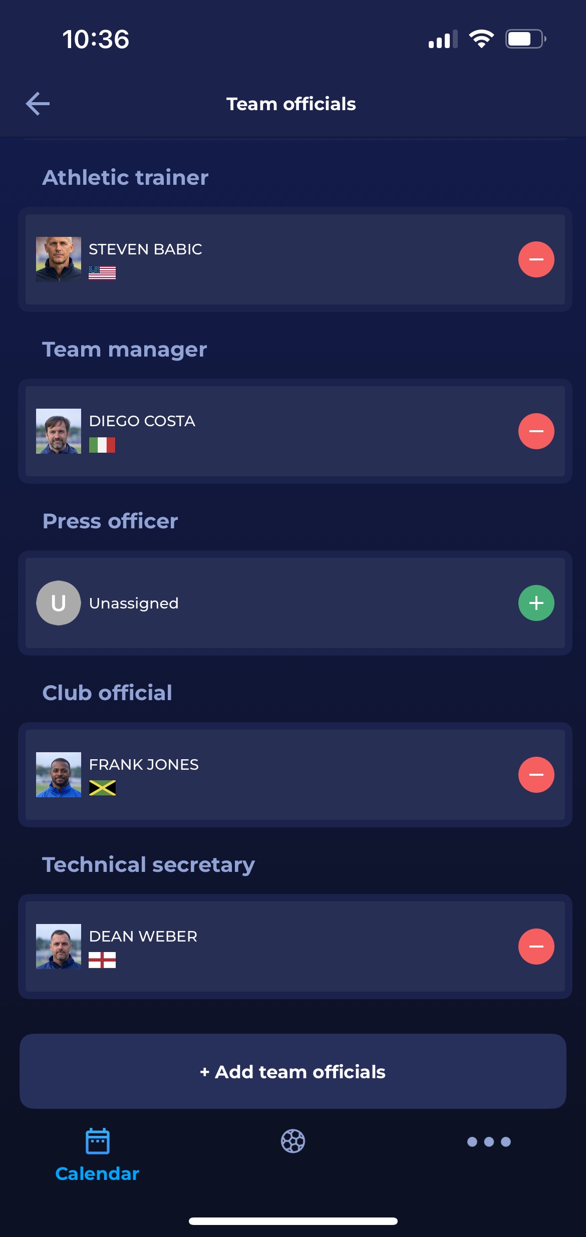This screenshot has width=586, height=1237.
Task: Open Frank Jones's profile photo
Action: click(59, 775)
